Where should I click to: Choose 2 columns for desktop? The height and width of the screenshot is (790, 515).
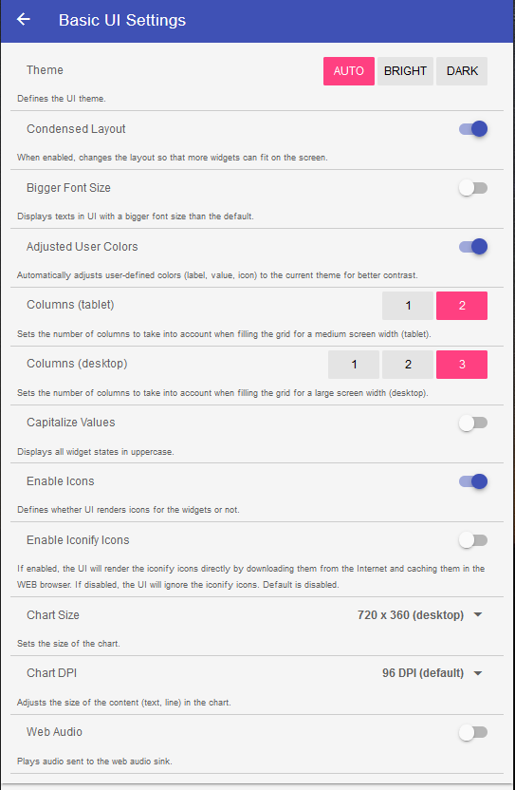[408, 365]
